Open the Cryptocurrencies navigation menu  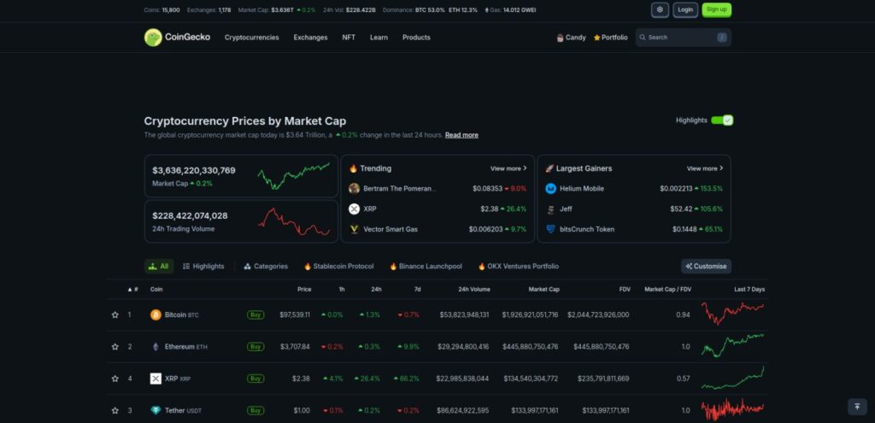click(x=251, y=38)
